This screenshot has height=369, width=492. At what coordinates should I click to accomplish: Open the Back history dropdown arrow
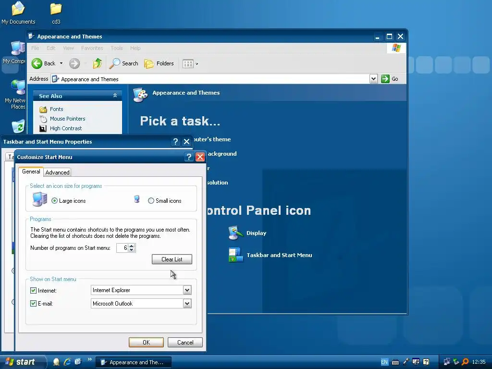[x=61, y=63]
